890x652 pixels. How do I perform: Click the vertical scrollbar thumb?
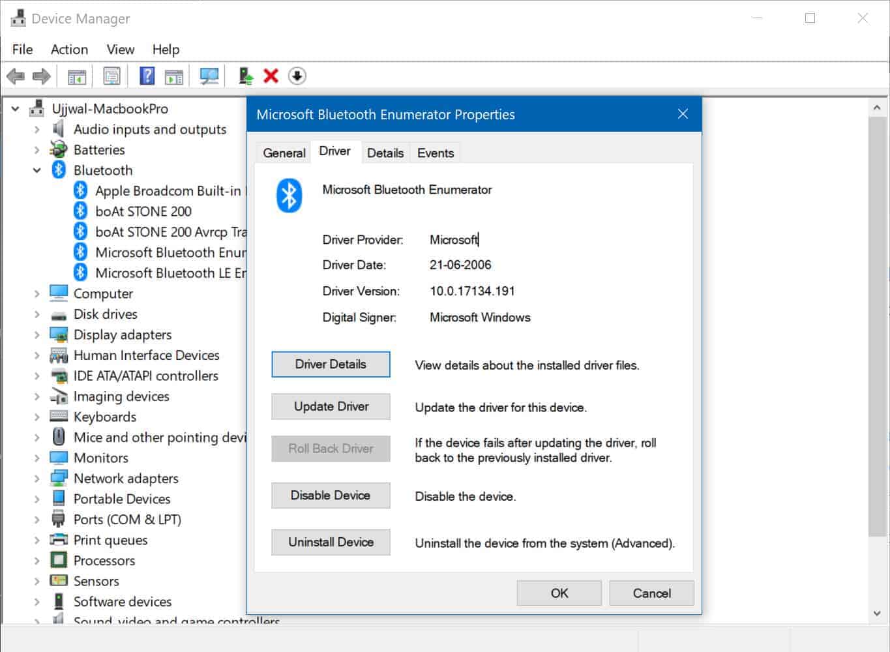click(x=877, y=326)
